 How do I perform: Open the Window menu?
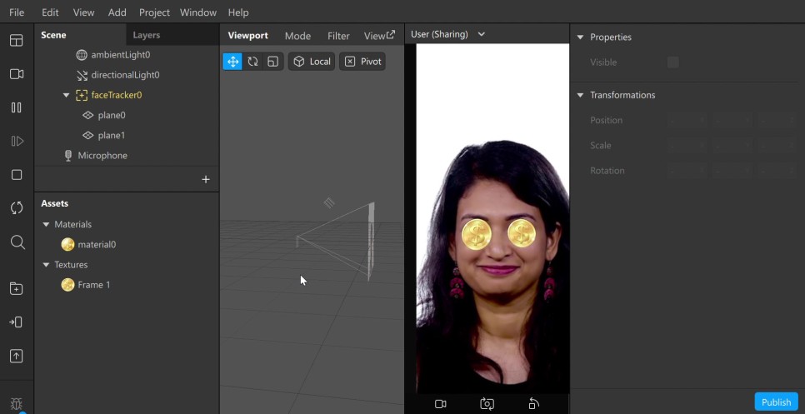click(198, 12)
